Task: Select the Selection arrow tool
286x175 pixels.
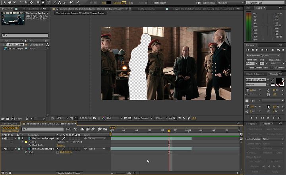Action: pos(5,2)
